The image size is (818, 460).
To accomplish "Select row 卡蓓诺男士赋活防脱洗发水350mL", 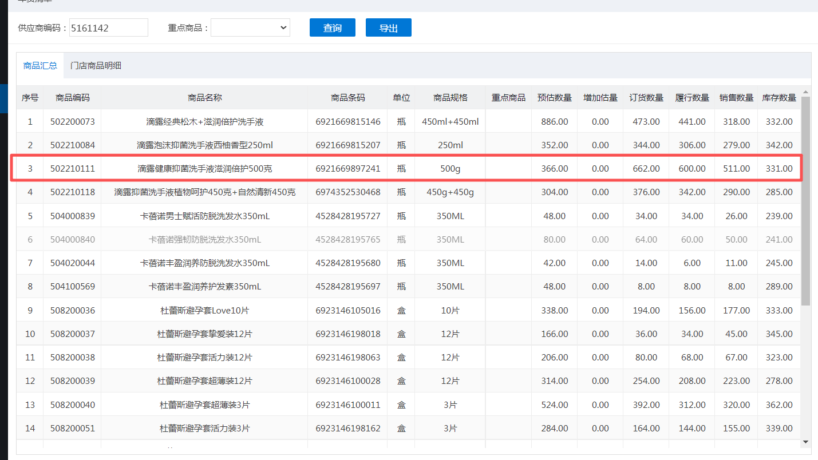I will click(204, 216).
